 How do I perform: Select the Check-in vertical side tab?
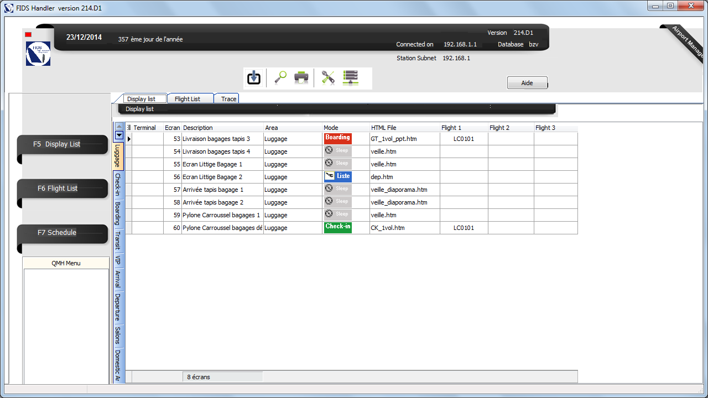click(x=118, y=185)
